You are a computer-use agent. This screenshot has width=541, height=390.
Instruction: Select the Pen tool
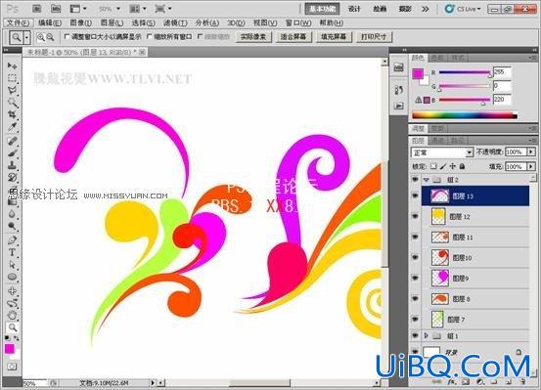pos(13,239)
